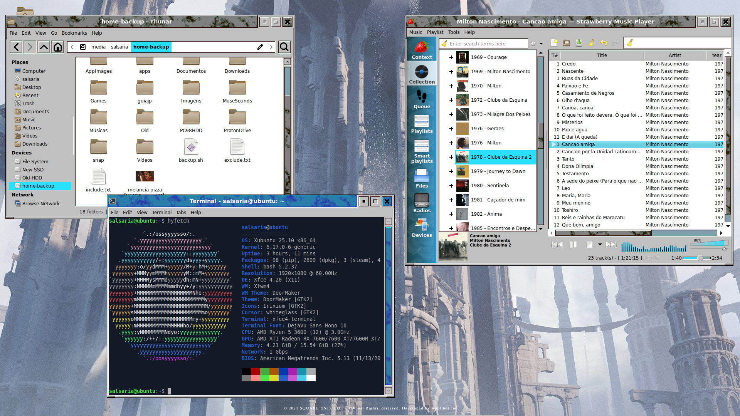Click the undo arrow in playlist toolbar
Viewport: 740px width, 416px height.
coord(604,43)
